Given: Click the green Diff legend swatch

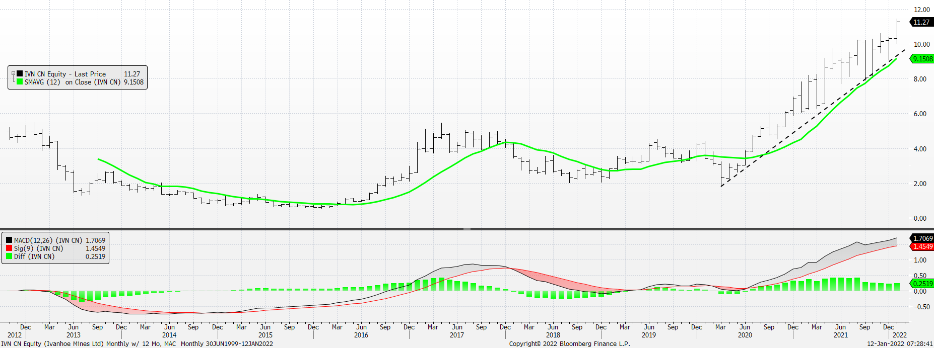Looking at the screenshot, I should click(x=9, y=256).
